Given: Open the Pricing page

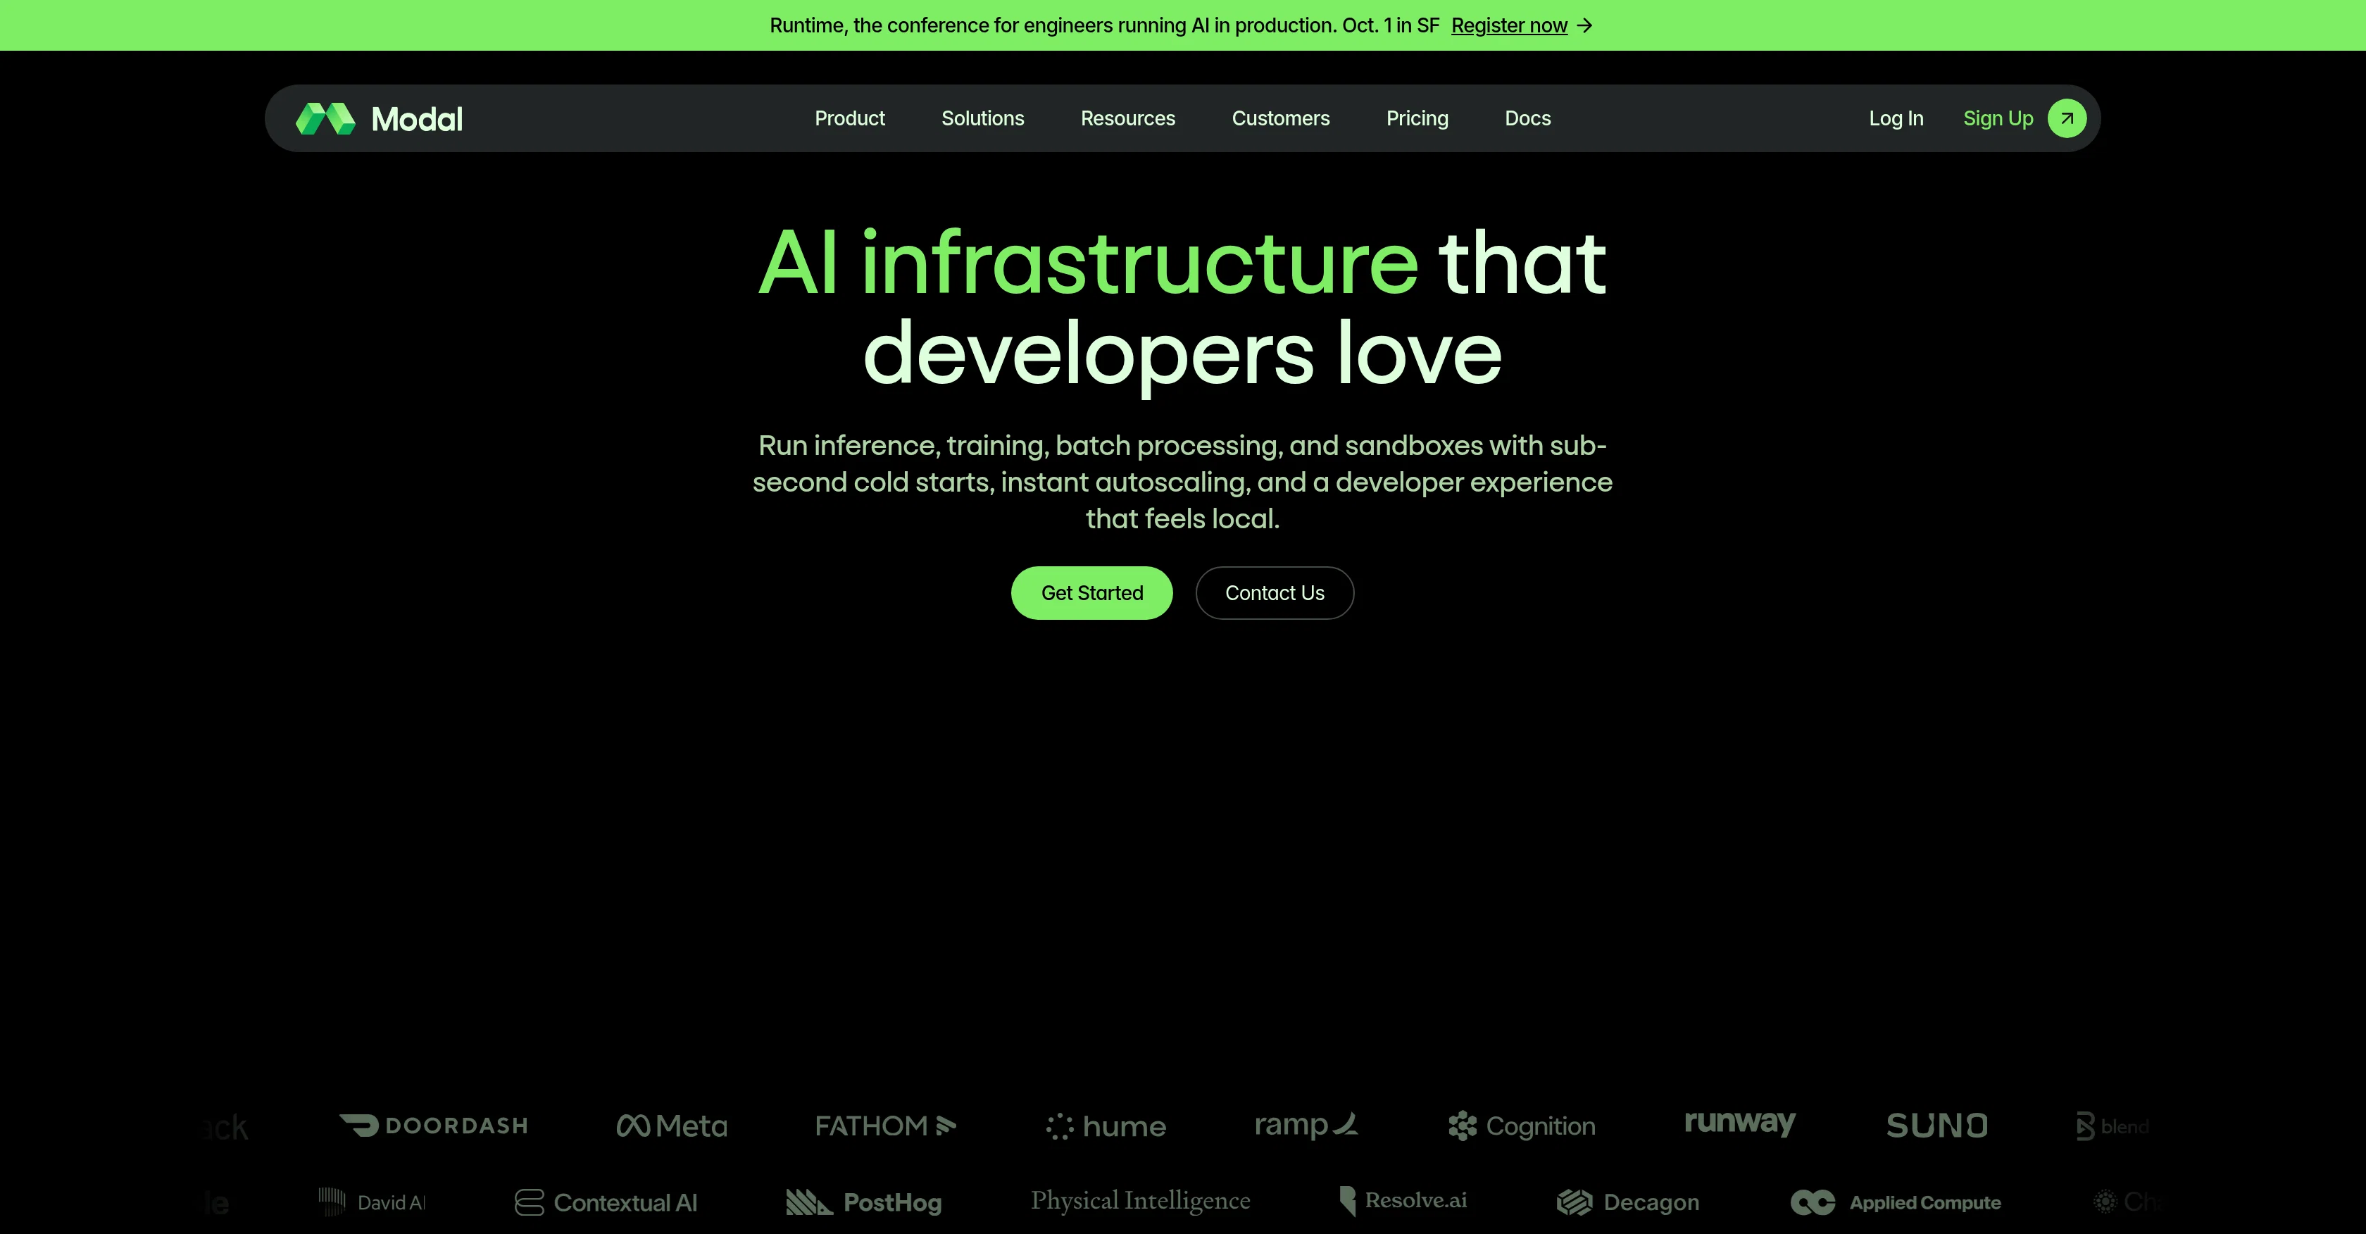Looking at the screenshot, I should 1417,118.
